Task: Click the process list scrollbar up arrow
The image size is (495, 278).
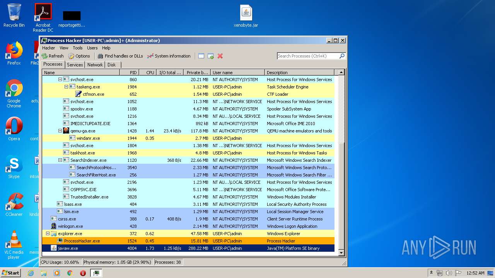Action: (x=341, y=72)
